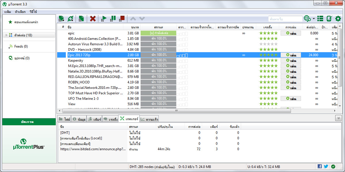Click the Add Torrent toolbar icon
Screen dimensions: 345x172
pyautogui.click(x=61, y=19)
